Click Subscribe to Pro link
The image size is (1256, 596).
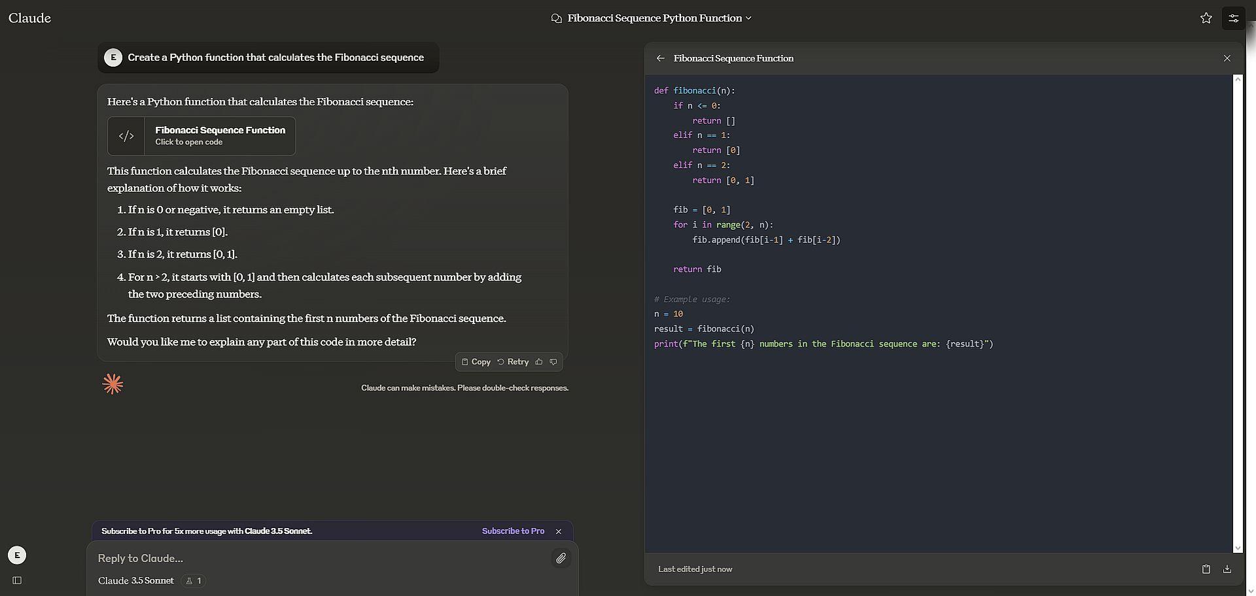pyautogui.click(x=513, y=531)
